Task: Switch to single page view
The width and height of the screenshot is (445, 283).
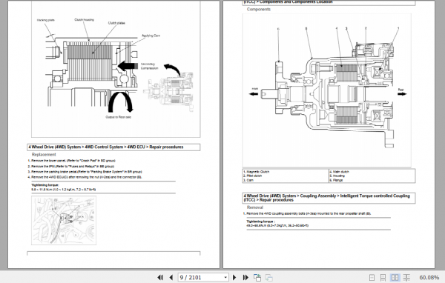Action: coord(372,277)
